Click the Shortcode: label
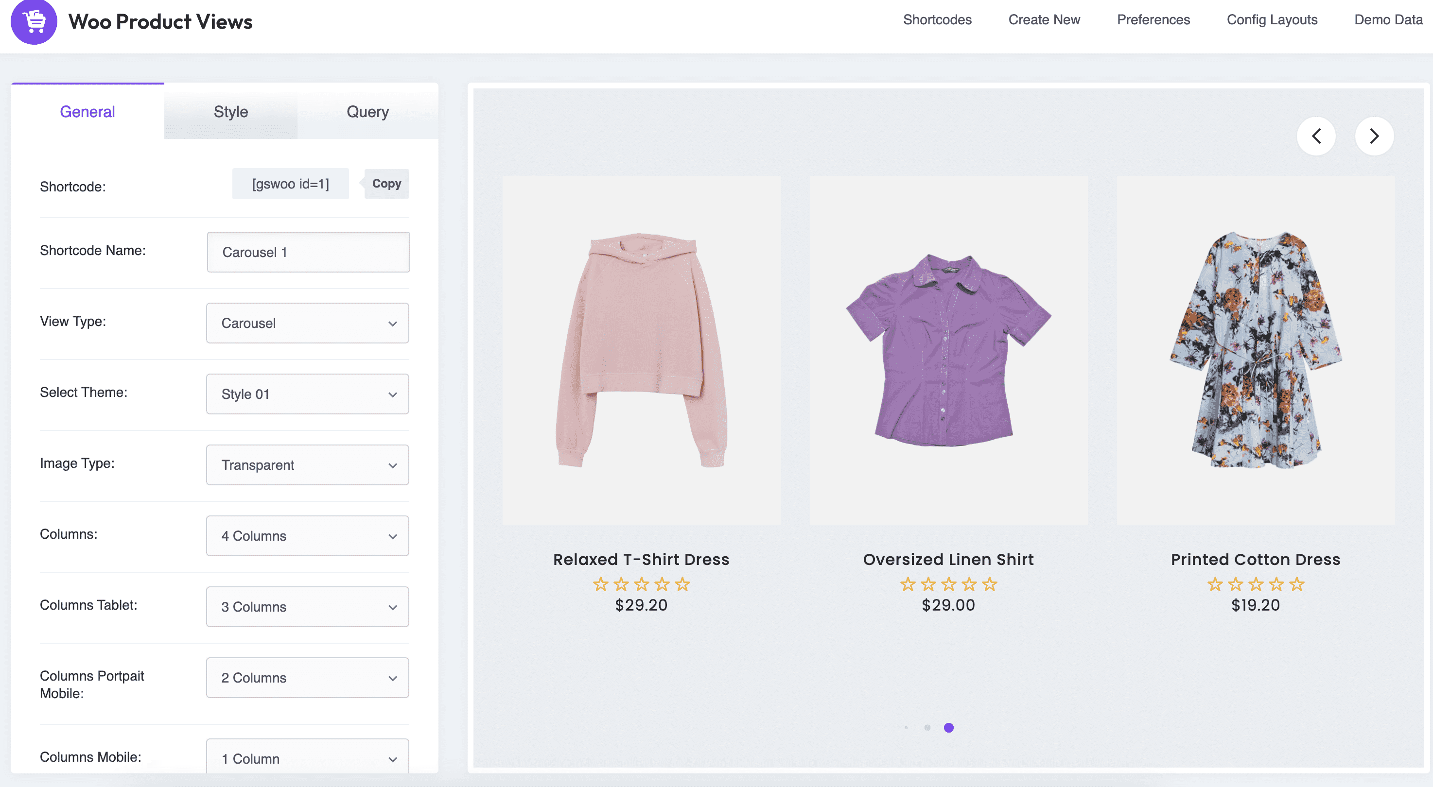 point(73,187)
